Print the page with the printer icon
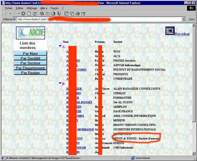The height and width of the screenshot is (161, 197). pos(78,14)
